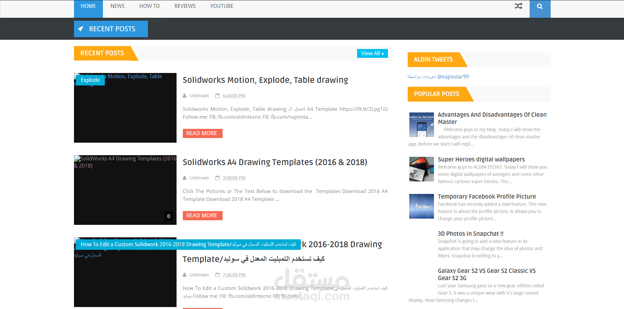This screenshot has height=309, width=624.
Task: Open Galaxy Gear S2 VS Gear S2 Classic post
Action: (x=487, y=274)
